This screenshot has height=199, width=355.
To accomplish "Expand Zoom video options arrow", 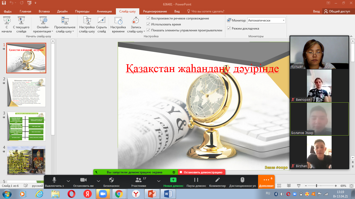I will 98,181.
